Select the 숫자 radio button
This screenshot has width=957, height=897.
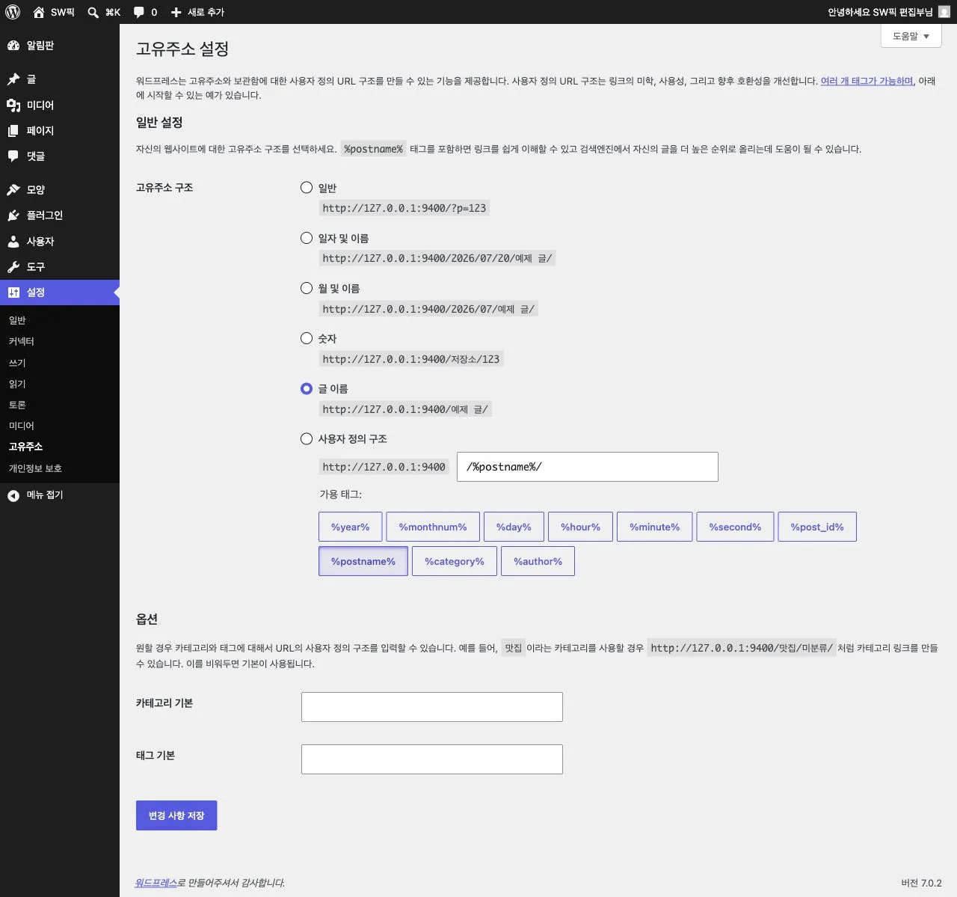(307, 338)
